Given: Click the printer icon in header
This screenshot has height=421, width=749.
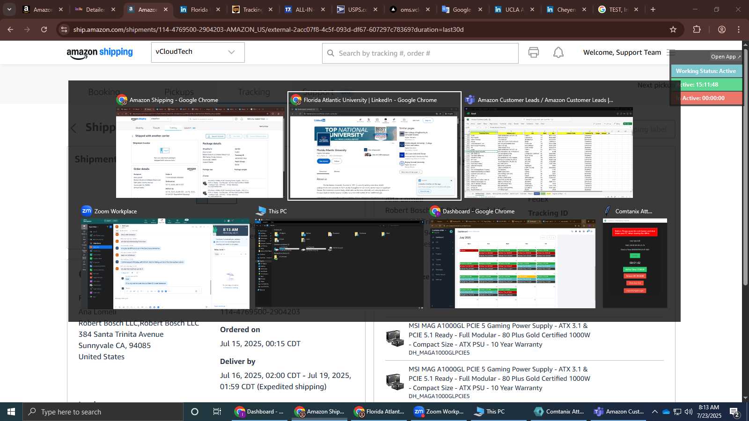Looking at the screenshot, I should (534, 52).
